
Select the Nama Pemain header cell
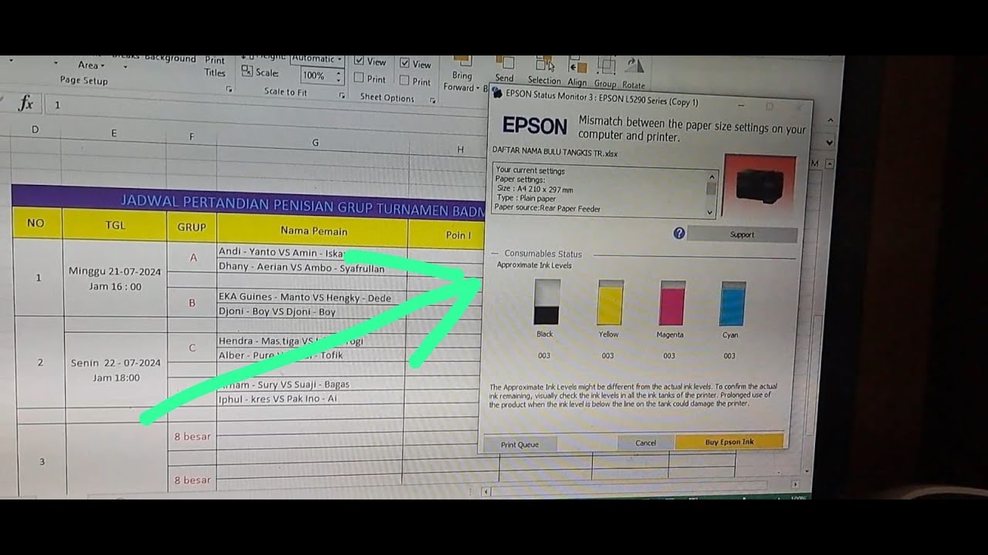313,230
